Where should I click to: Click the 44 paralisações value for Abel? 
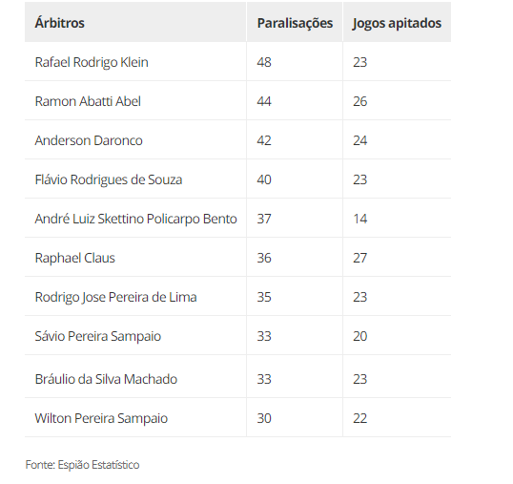264,101
